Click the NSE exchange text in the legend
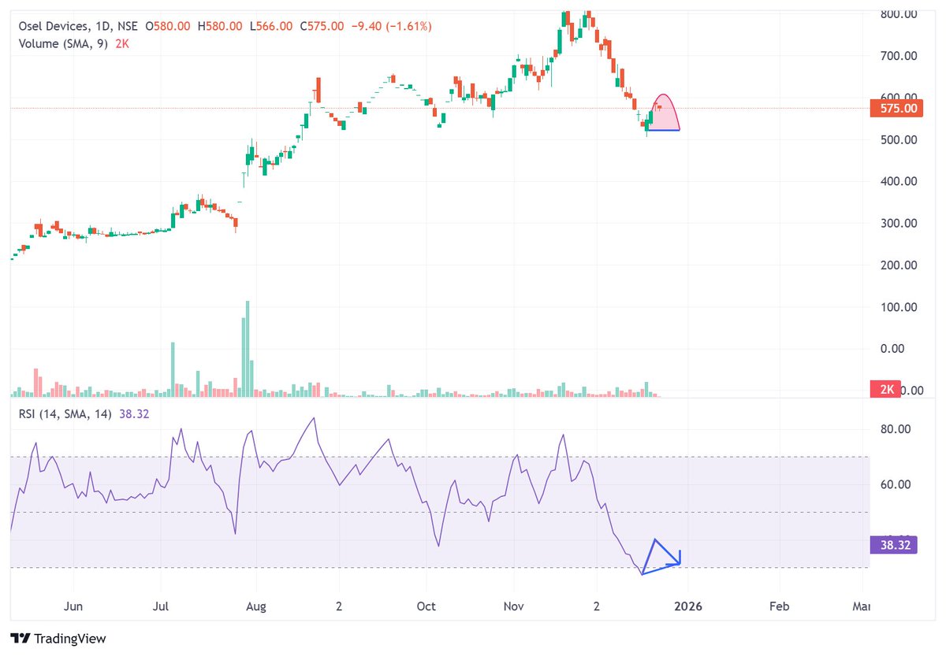This screenshot has width=946, height=656. pos(126,25)
